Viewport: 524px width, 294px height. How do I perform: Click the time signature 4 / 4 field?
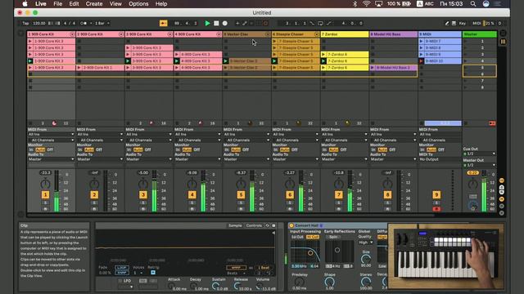(x=70, y=24)
